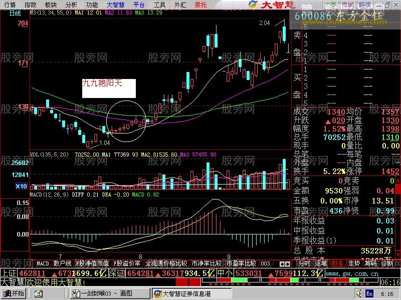Click the 深证 index value 654281
The height and width of the screenshot is (300, 401).
tap(140, 273)
